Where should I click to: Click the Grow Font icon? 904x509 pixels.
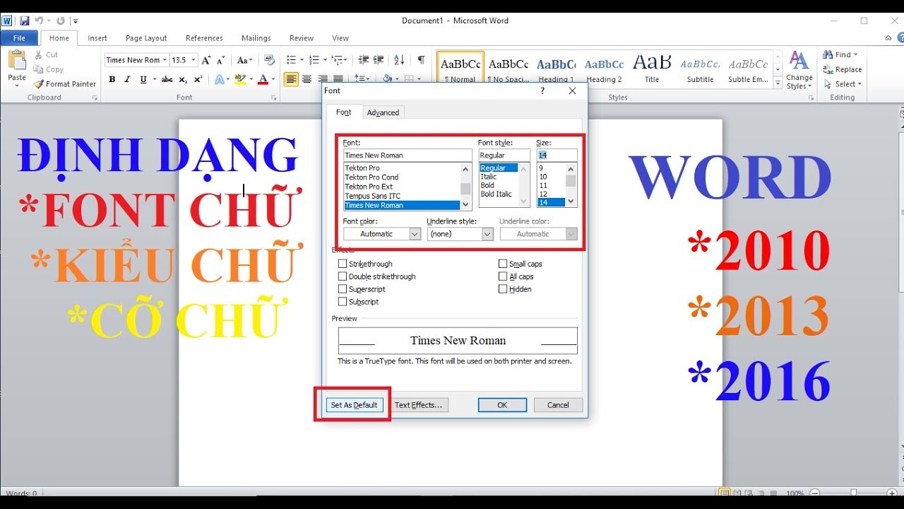(206, 60)
